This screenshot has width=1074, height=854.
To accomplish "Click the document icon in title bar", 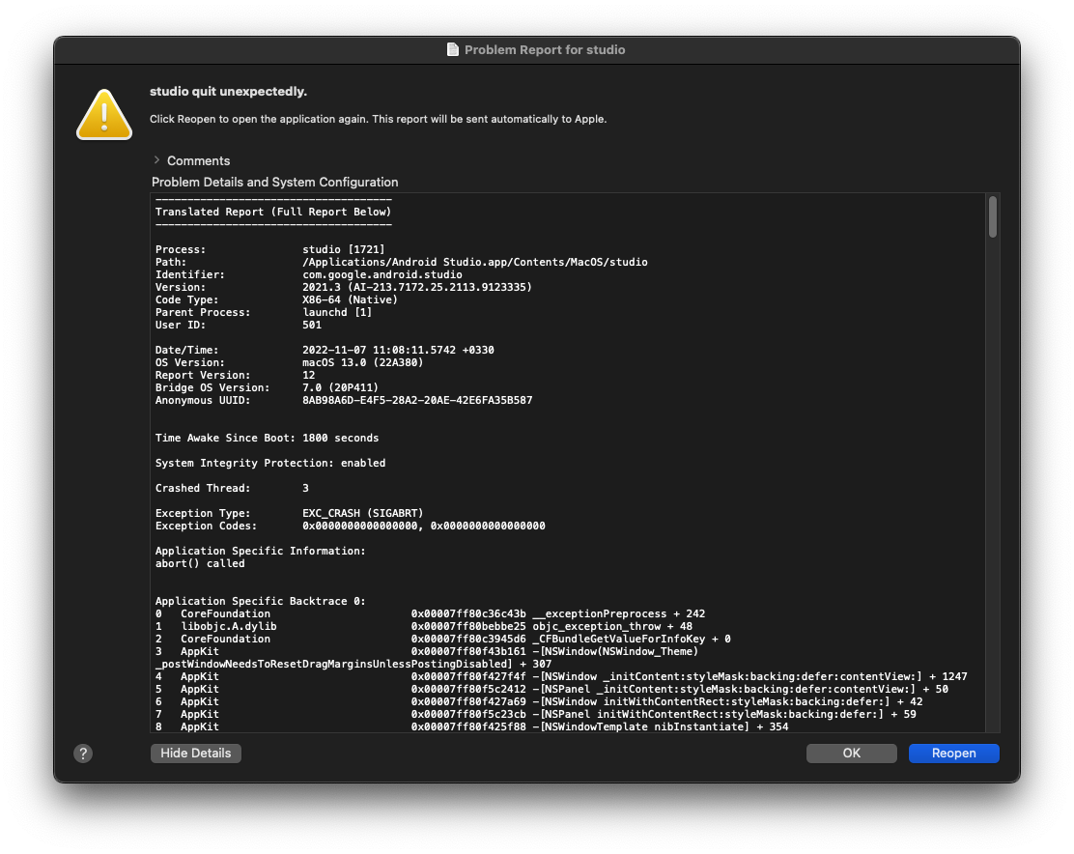I will pyautogui.click(x=452, y=49).
